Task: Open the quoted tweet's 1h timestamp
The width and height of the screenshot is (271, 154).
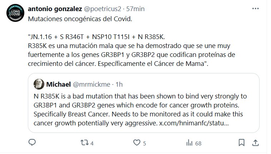Action: tap(119, 85)
